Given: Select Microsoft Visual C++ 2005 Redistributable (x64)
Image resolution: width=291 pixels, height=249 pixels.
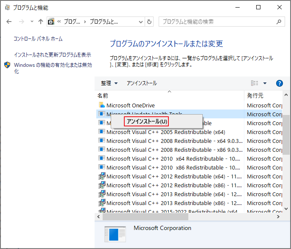Looking at the screenshot, I should (166, 132).
